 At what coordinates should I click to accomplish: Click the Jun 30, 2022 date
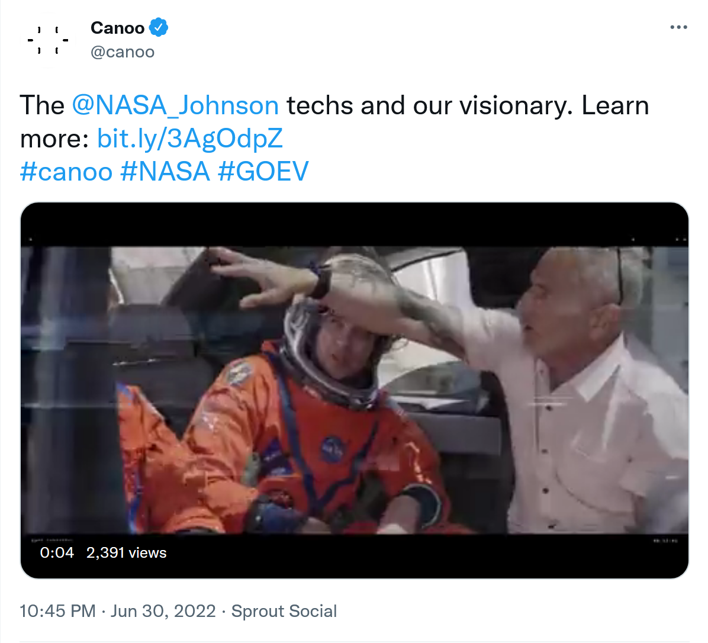(x=163, y=611)
